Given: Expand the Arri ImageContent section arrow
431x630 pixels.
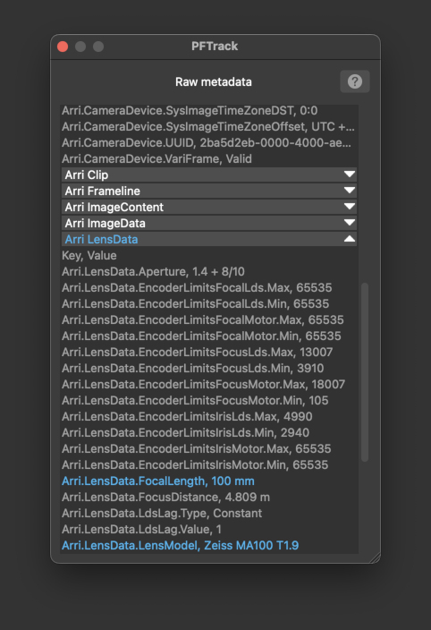Looking at the screenshot, I should (x=349, y=207).
